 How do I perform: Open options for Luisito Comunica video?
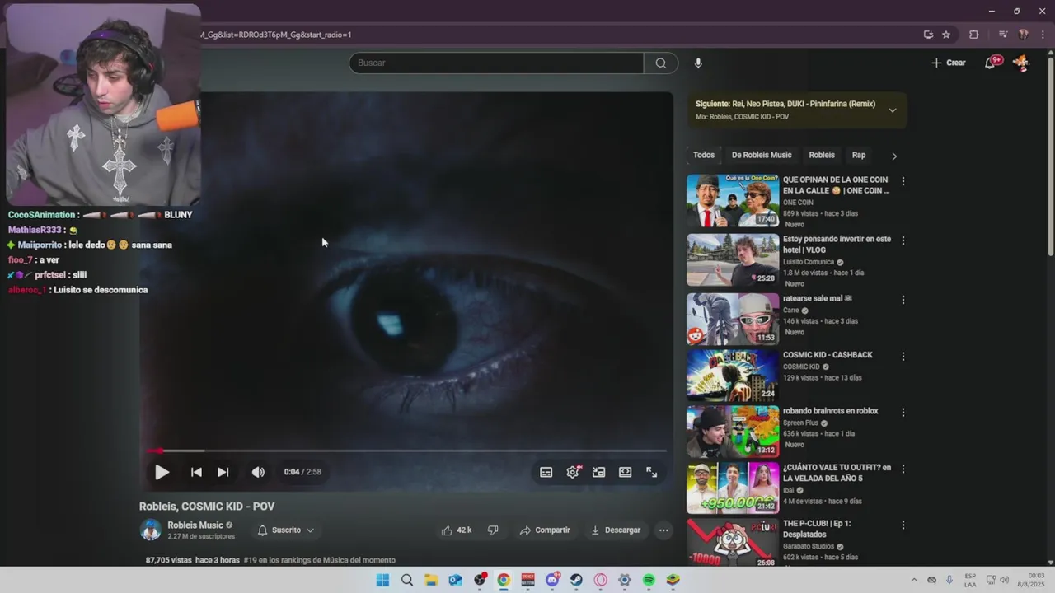903,240
